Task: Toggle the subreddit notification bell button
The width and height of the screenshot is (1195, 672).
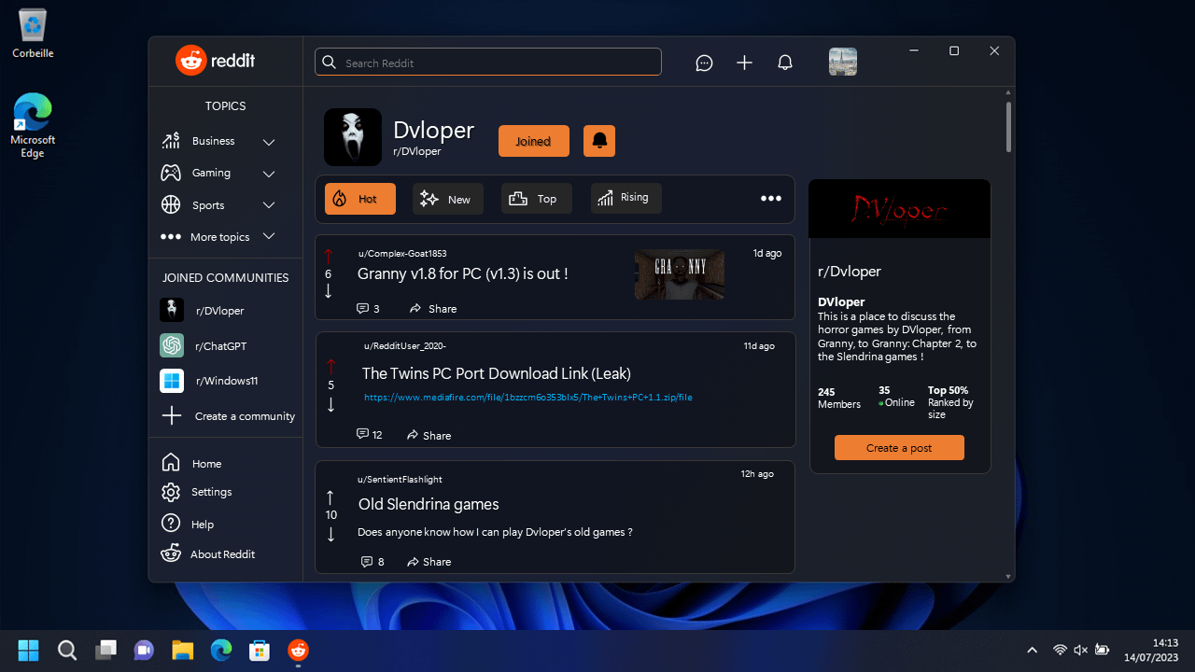Action: click(x=599, y=141)
